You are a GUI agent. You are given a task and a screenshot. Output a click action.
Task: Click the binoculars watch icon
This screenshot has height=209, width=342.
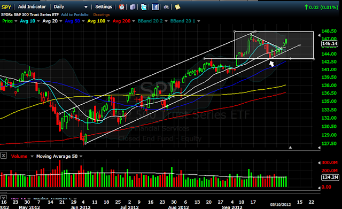coord(166,7)
